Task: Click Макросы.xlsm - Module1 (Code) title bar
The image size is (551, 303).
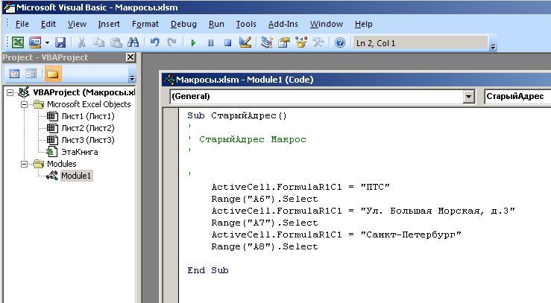Action: tap(356, 80)
